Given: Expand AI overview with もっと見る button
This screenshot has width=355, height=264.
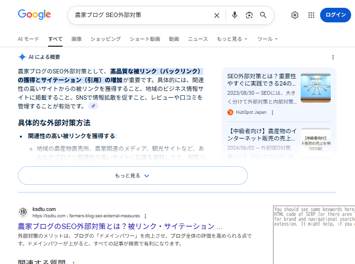Looking at the screenshot, I should tap(132, 176).
